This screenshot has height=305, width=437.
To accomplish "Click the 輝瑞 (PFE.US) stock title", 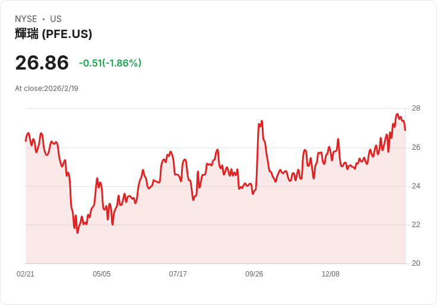I will coord(53,34).
